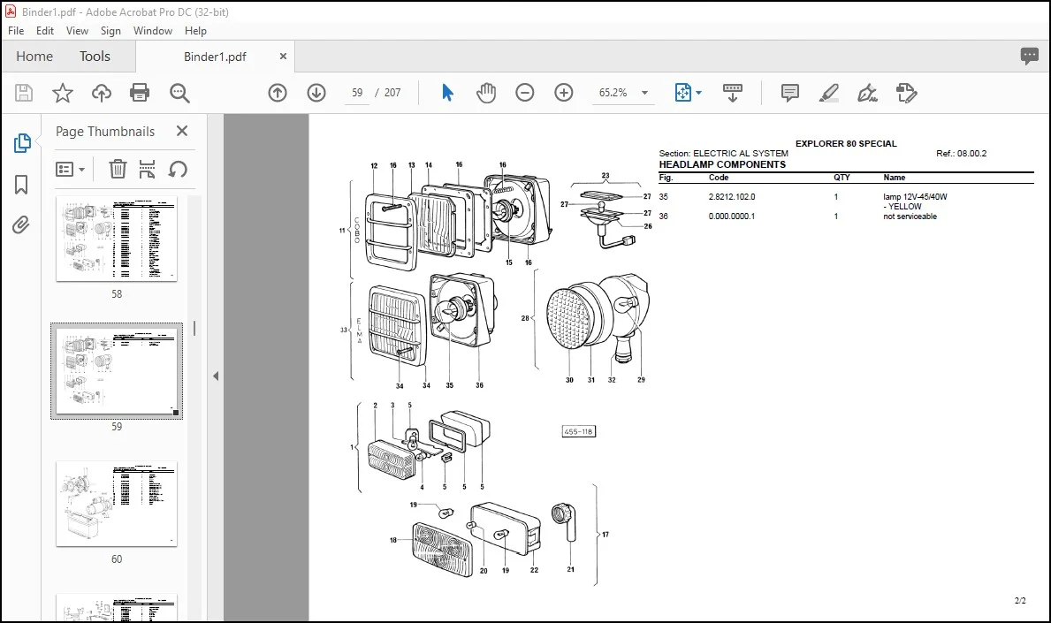Open Page Thumbnails pane icon
The height and width of the screenshot is (623, 1051).
pos(21,142)
